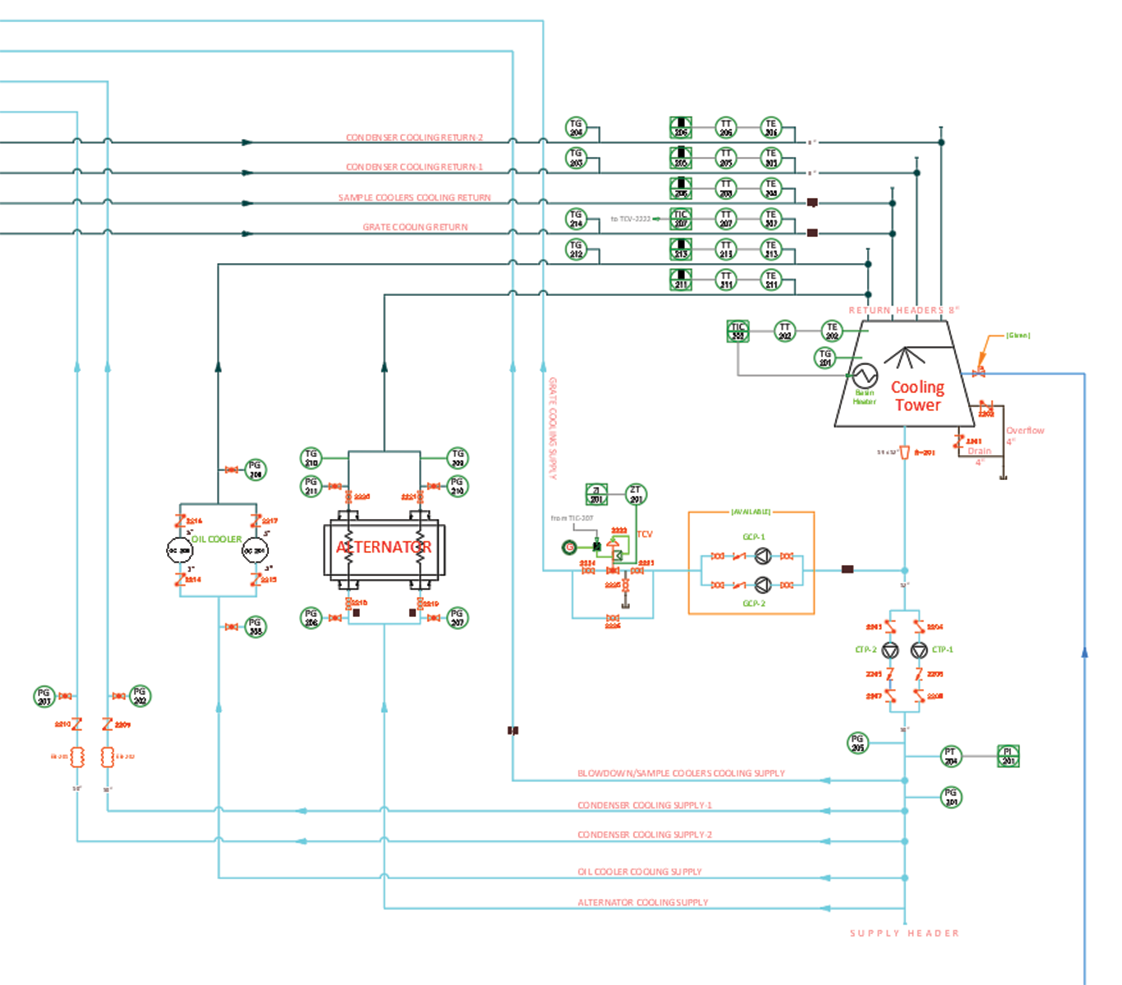Click the TE 202 element bubble

832,331
